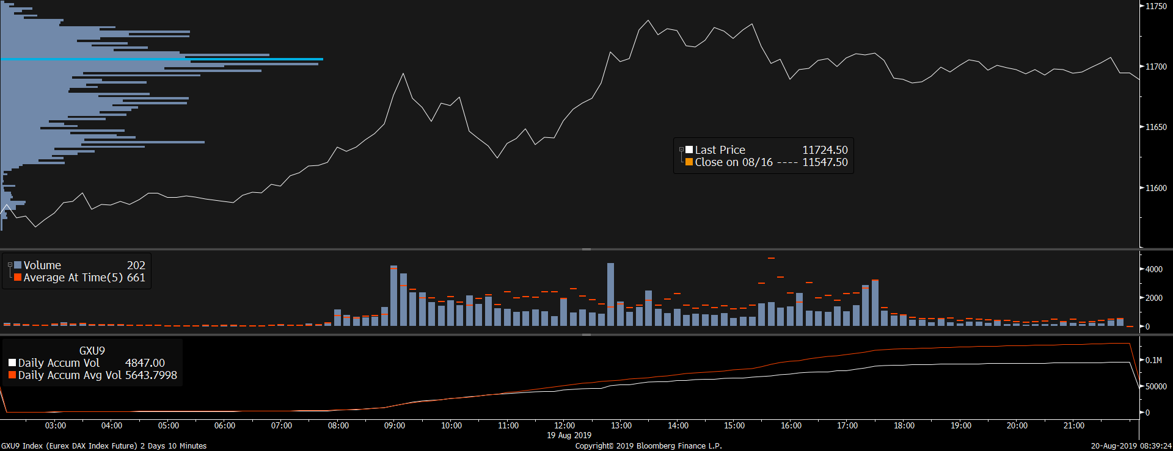Click the tall volume bar near 13:00
Viewport: 1173px width, 451px height.
[610, 294]
